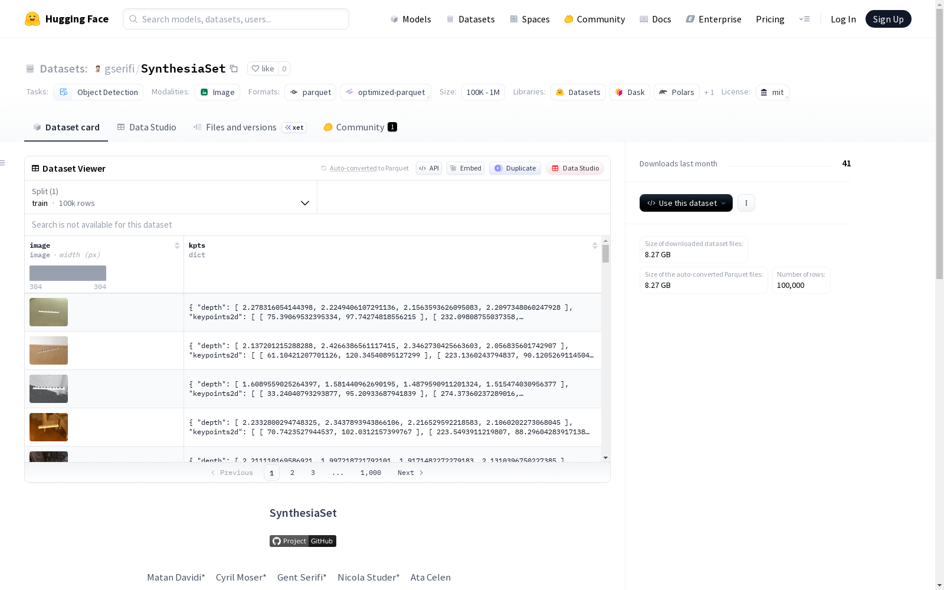Open the fourth row orange image thumbnail
The width and height of the screenshot is (944, 590).
(x=48, y=427)
